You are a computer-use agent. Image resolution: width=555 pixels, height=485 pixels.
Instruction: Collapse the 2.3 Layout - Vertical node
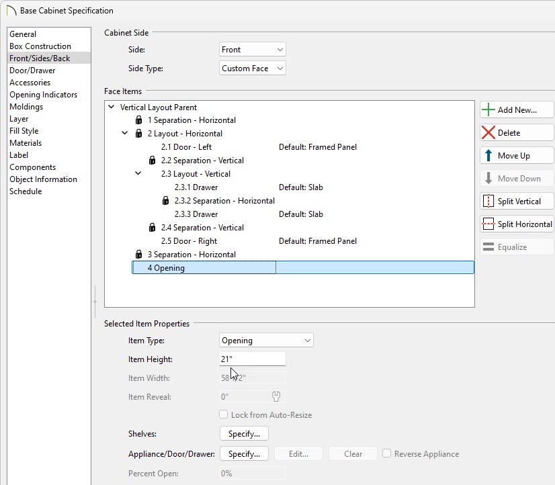[138, 173]
